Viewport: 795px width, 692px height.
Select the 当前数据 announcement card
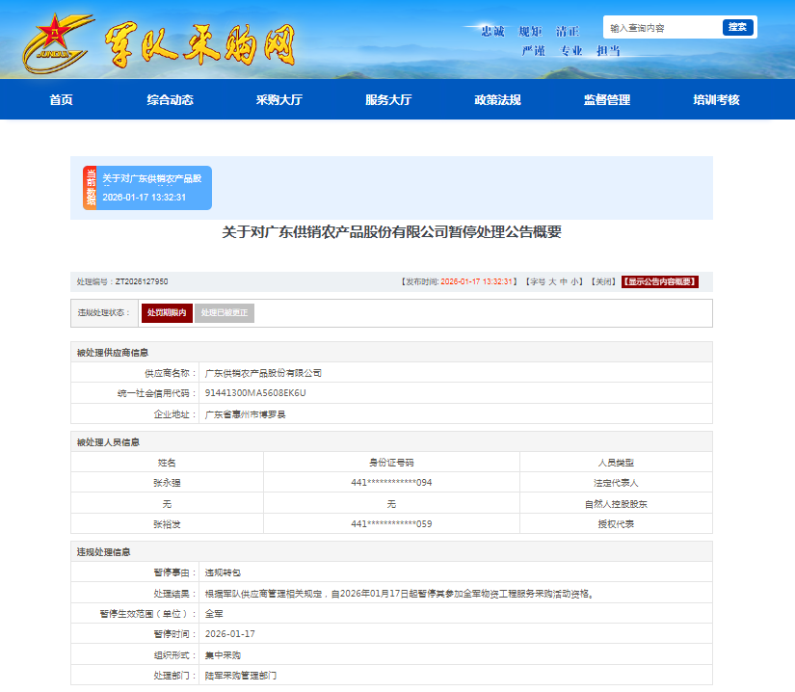coord(147,188)
